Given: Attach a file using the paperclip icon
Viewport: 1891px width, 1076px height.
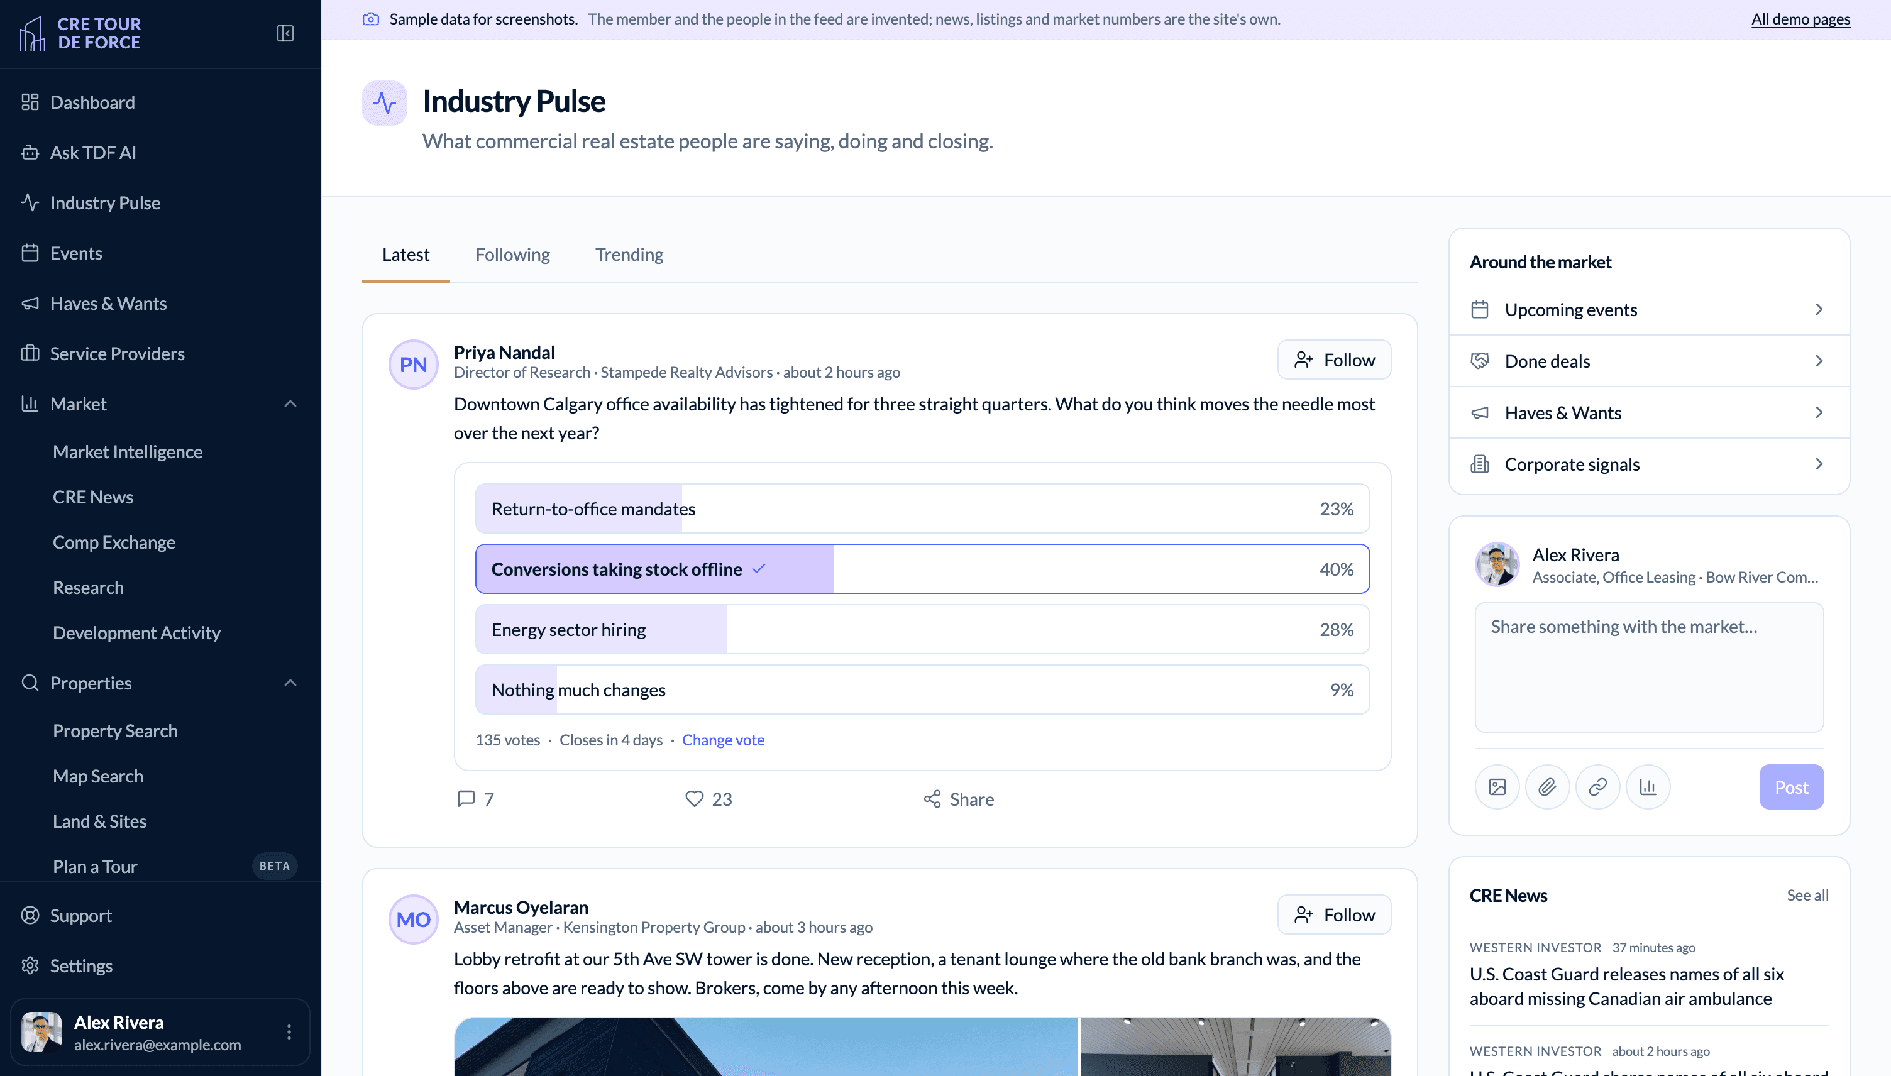Looking at the screenshot, I should click(1547, 787).
